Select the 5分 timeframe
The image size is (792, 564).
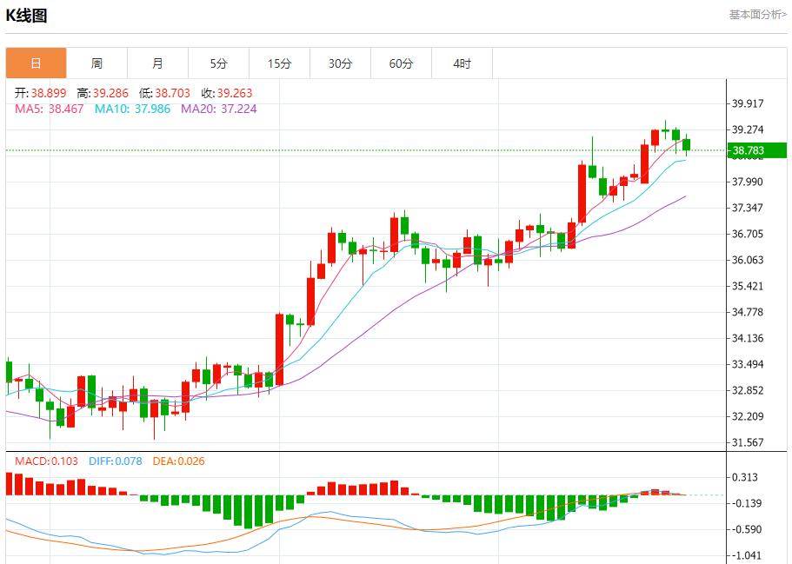tap(217, 63)
